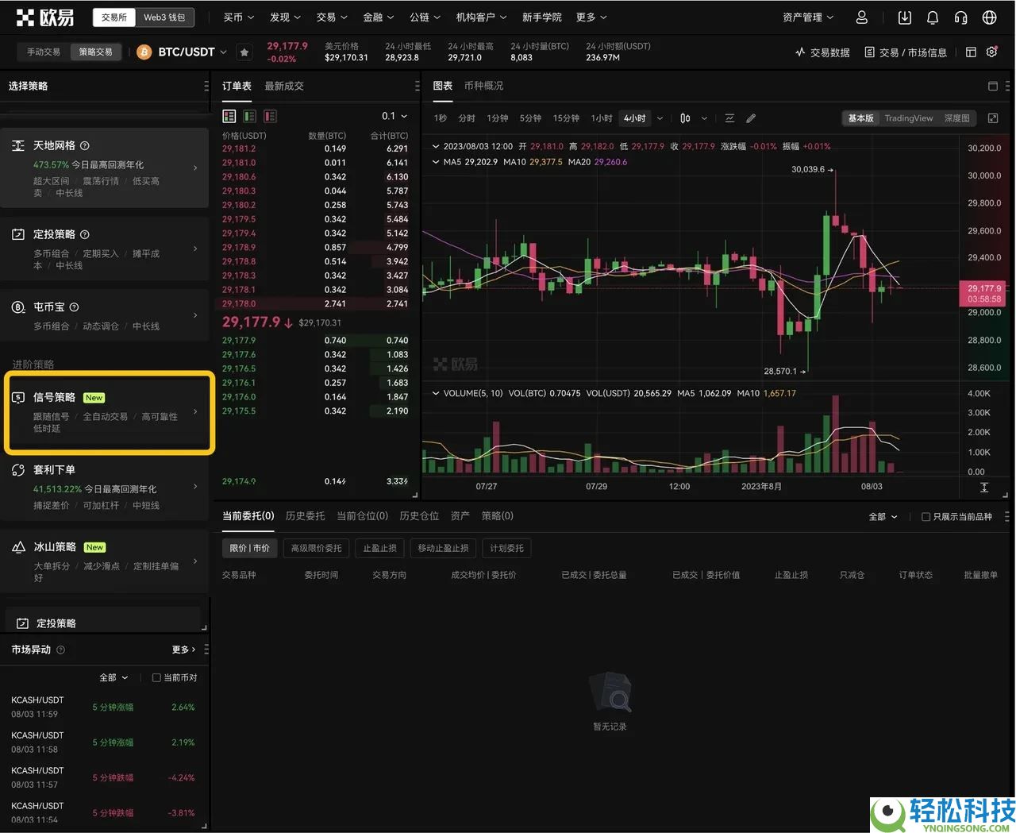This screenshot has width=1016, height=833.
Task: Open 交易 / 市场信息 panel
Action: click(906, 52)
